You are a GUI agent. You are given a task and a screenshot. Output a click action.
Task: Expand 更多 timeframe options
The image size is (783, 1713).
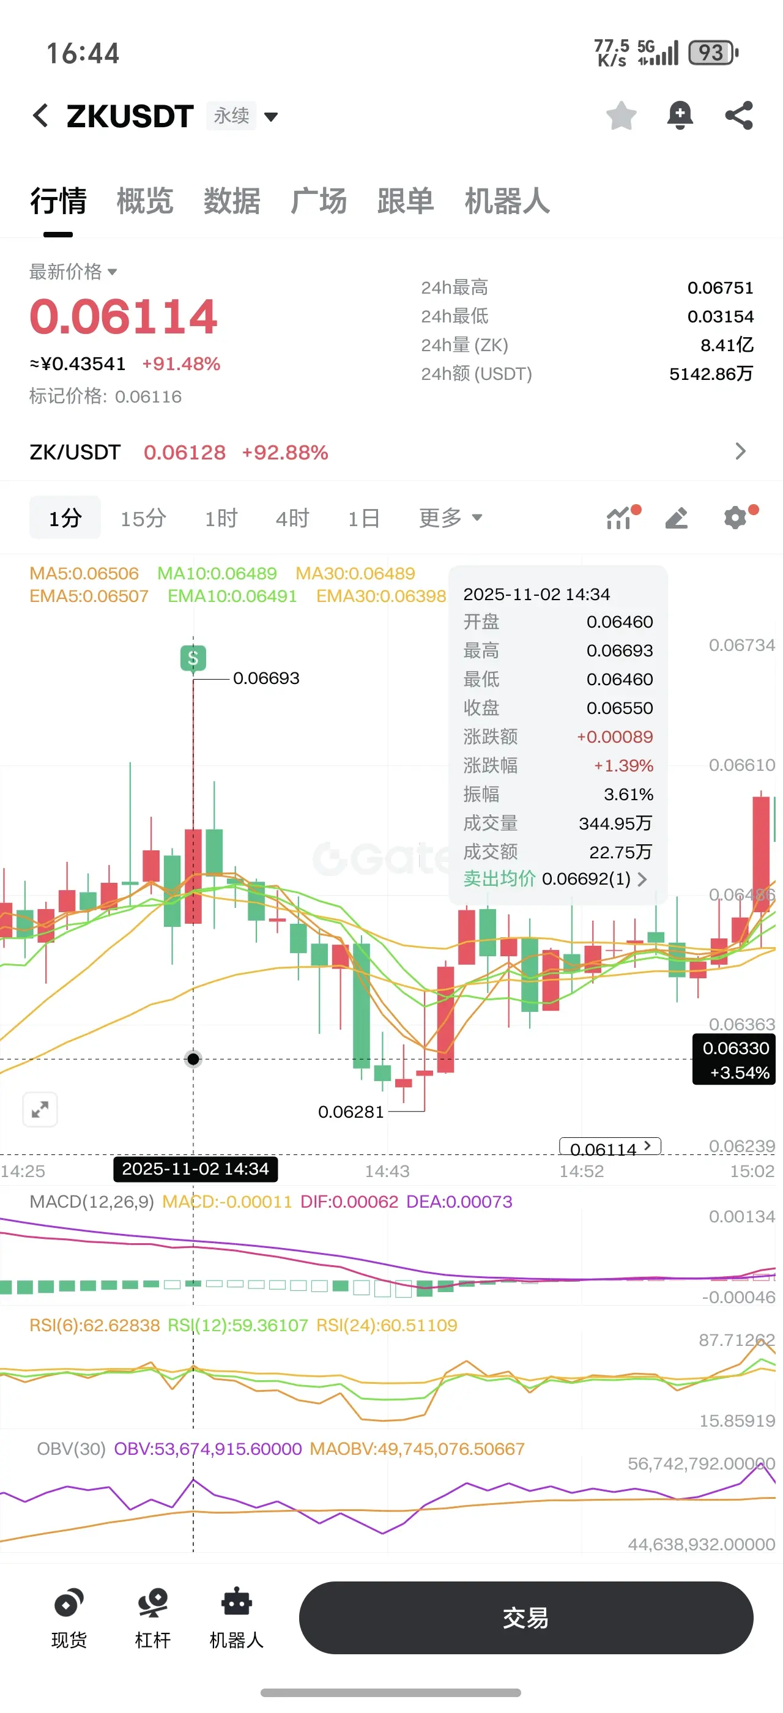pyautogui.click(x=450, y=518)
